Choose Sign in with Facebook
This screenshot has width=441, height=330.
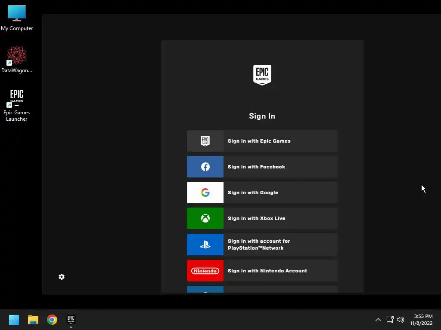pyautogui.click(x=262, y=167)
